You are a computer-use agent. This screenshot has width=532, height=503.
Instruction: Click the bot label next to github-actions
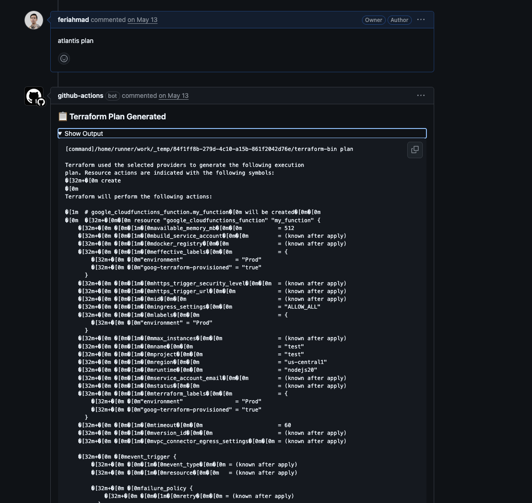112,96
